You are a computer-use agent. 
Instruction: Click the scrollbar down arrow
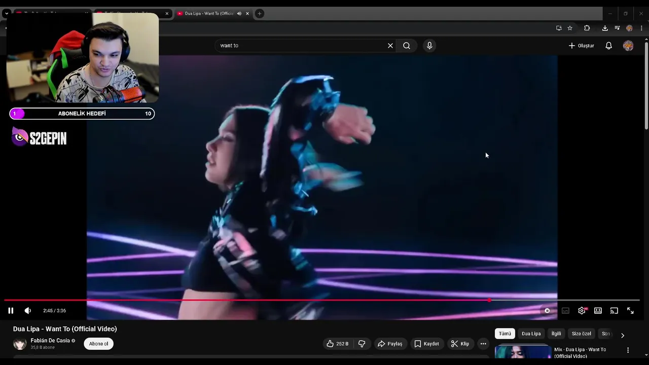(x=646, y=355)
